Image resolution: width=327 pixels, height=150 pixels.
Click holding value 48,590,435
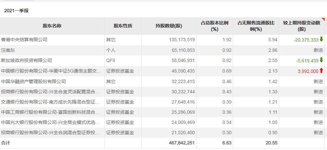(183, 71)
